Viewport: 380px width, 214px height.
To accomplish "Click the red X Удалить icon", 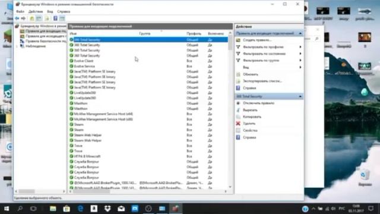I will point(238,124).
